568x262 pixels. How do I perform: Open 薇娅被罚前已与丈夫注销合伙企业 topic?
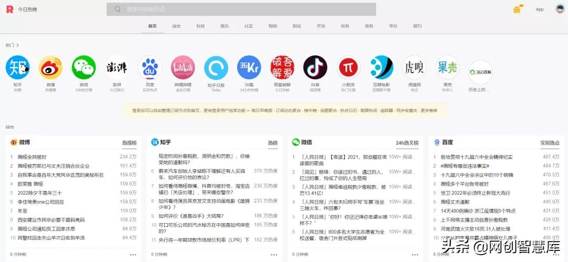(53, 166)
